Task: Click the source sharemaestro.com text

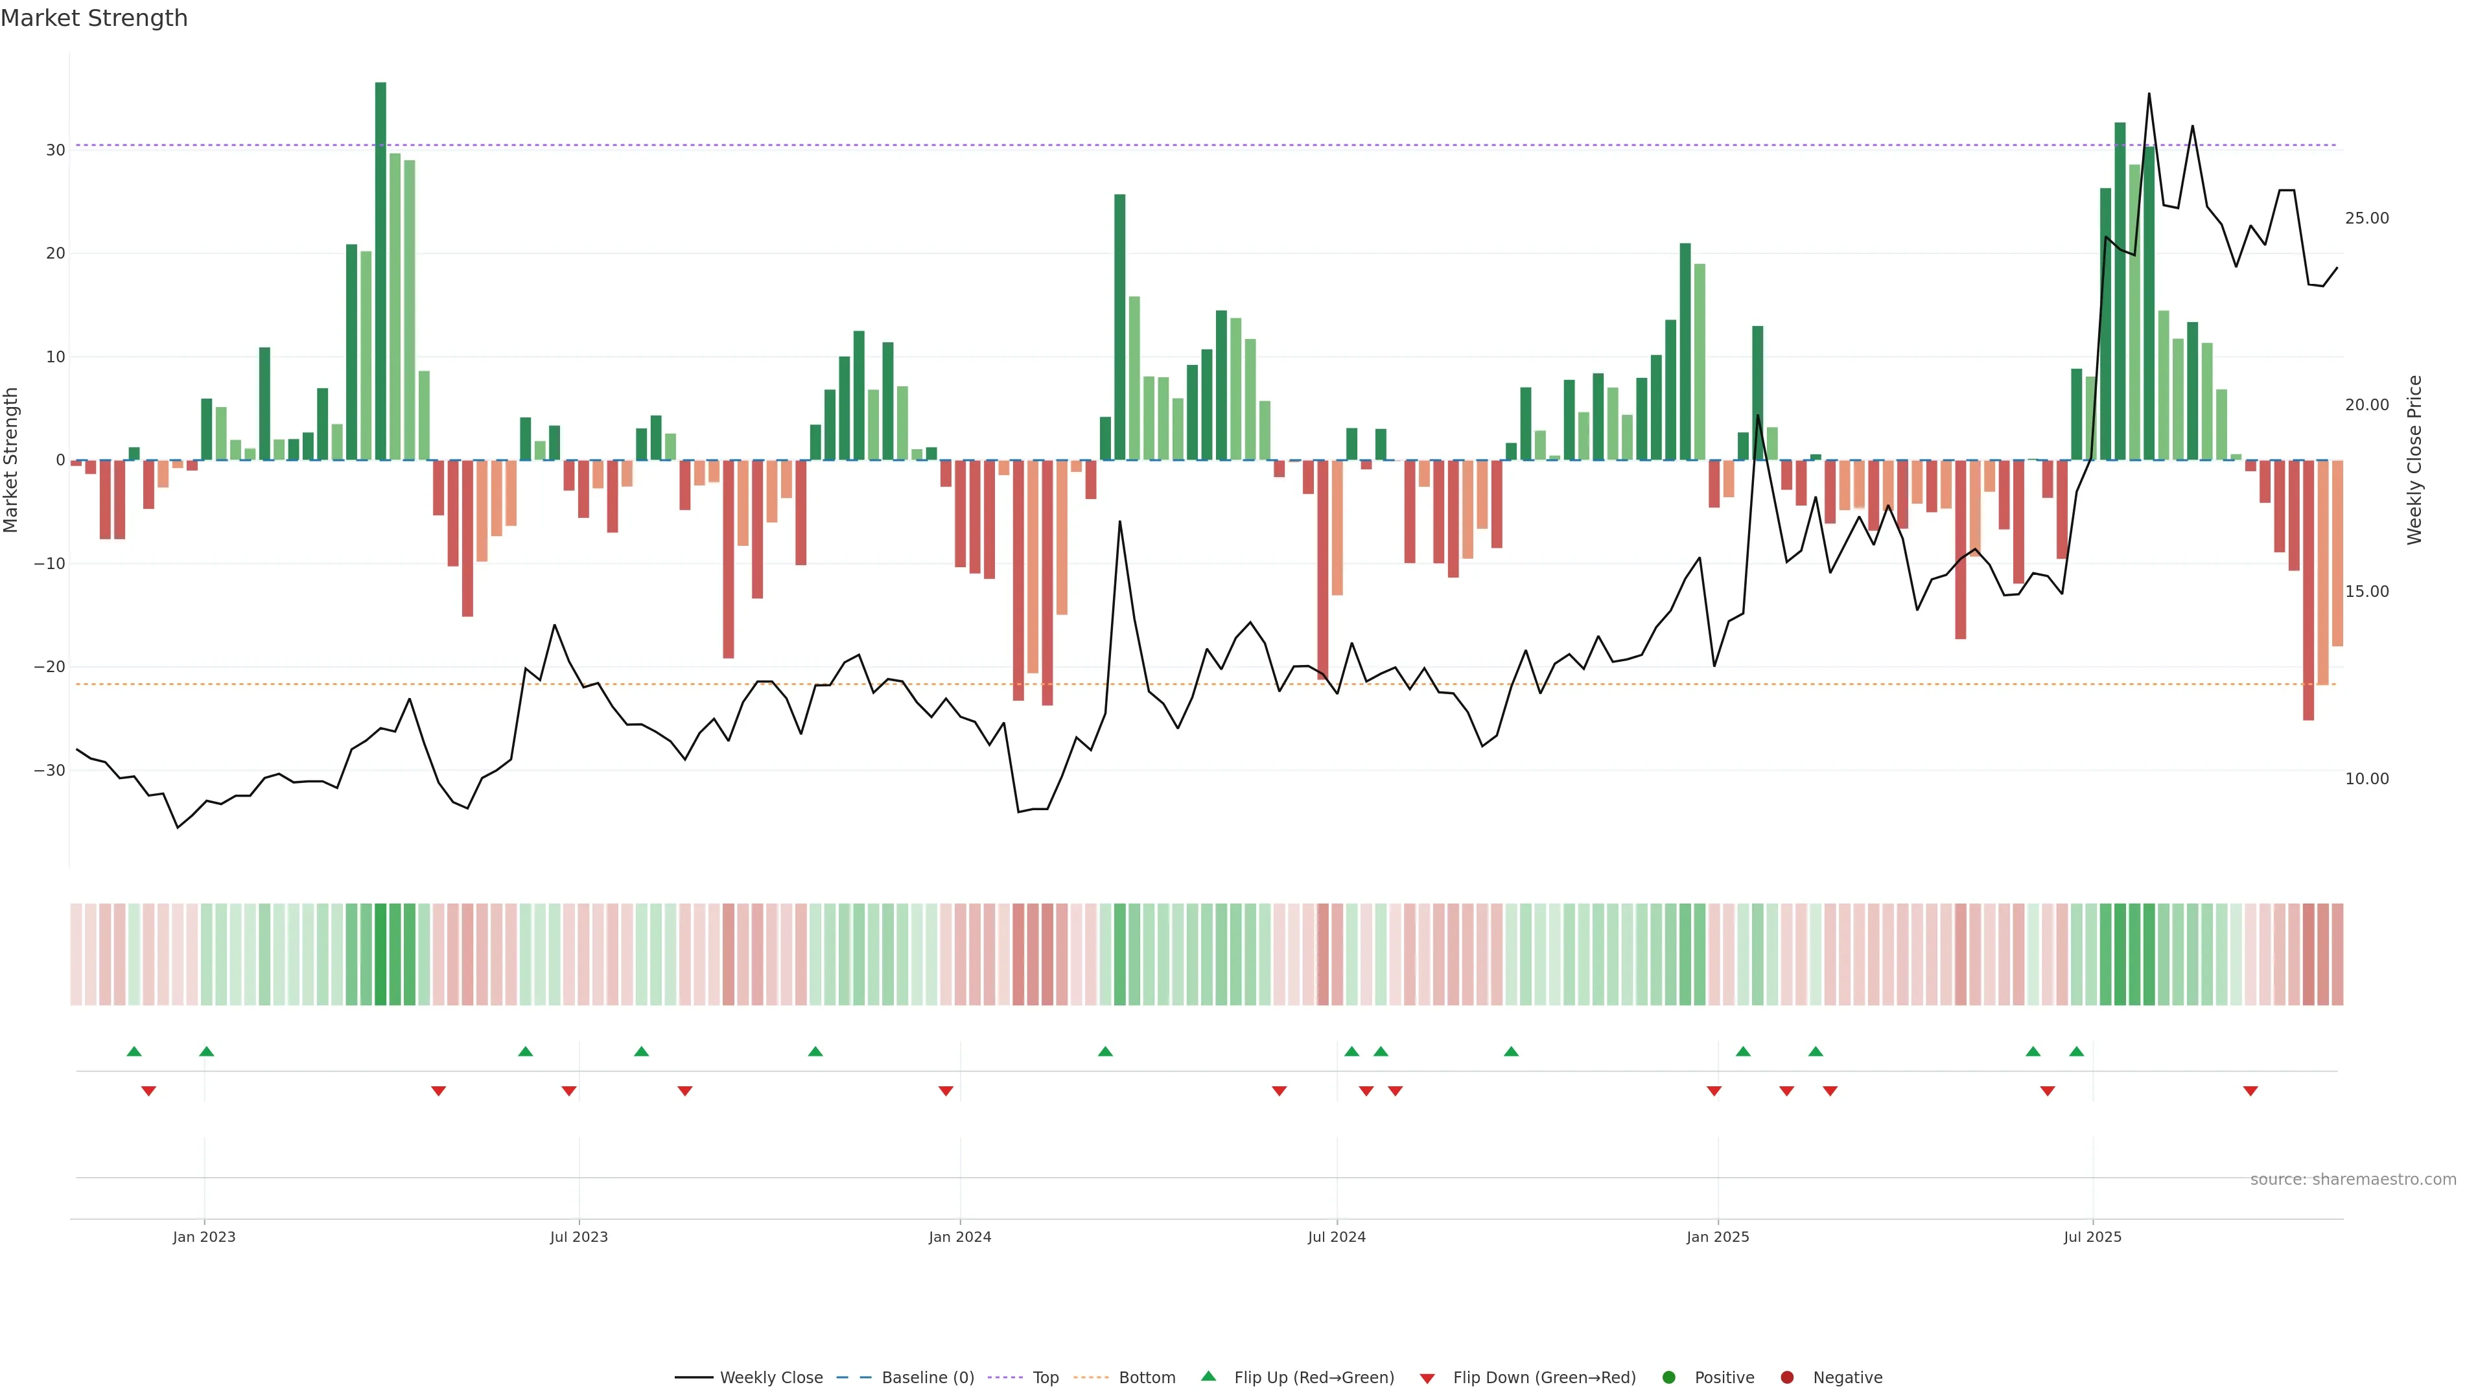Action: 2353,1180
